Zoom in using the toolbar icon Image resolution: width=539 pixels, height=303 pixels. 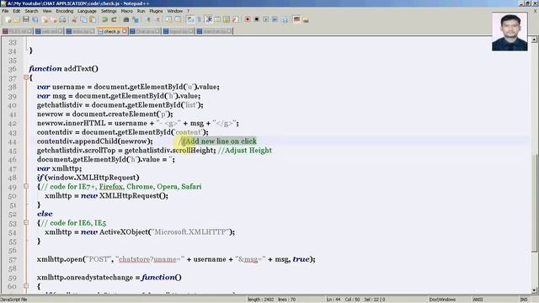(x=148, y=20)
